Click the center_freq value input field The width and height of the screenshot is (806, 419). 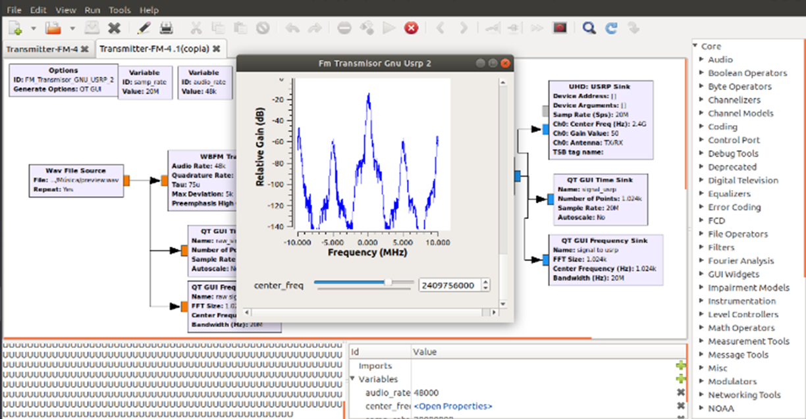[x=449, y=285]
